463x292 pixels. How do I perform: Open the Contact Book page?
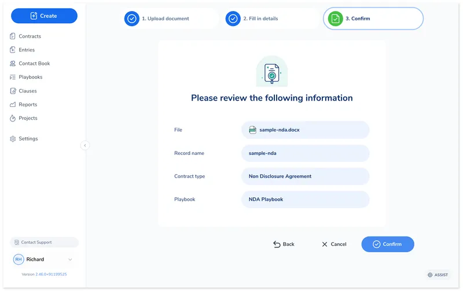[x=34, y=64]
